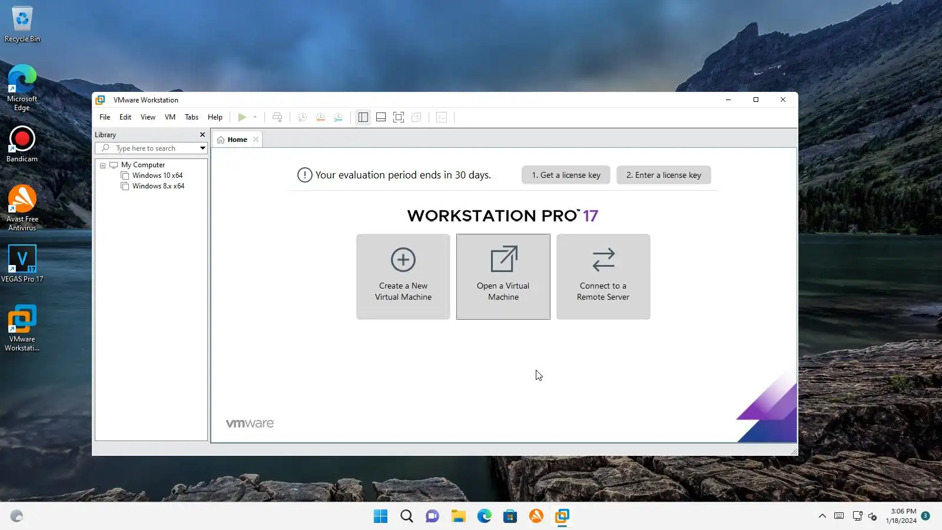The width and height of the screenshot is (942, 530).
Task: Open Microsoft Store from the taskbar
Action: coord(510,516)
